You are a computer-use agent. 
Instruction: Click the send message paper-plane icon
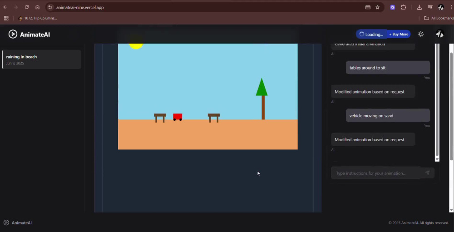[427, 173]
